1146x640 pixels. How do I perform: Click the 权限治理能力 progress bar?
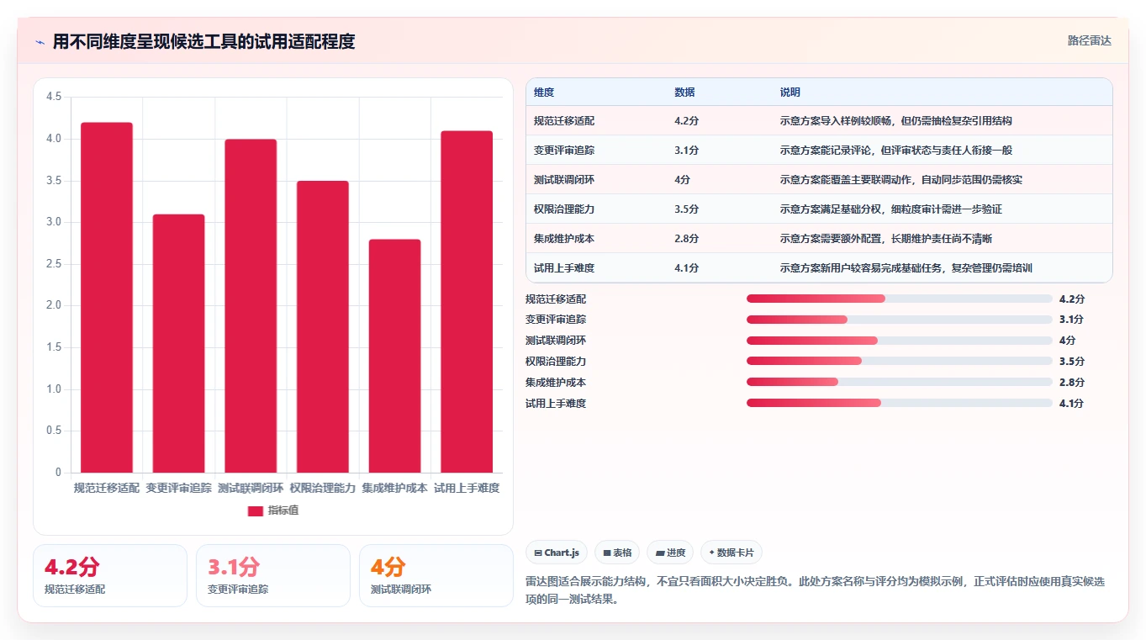tap(900, 361)
